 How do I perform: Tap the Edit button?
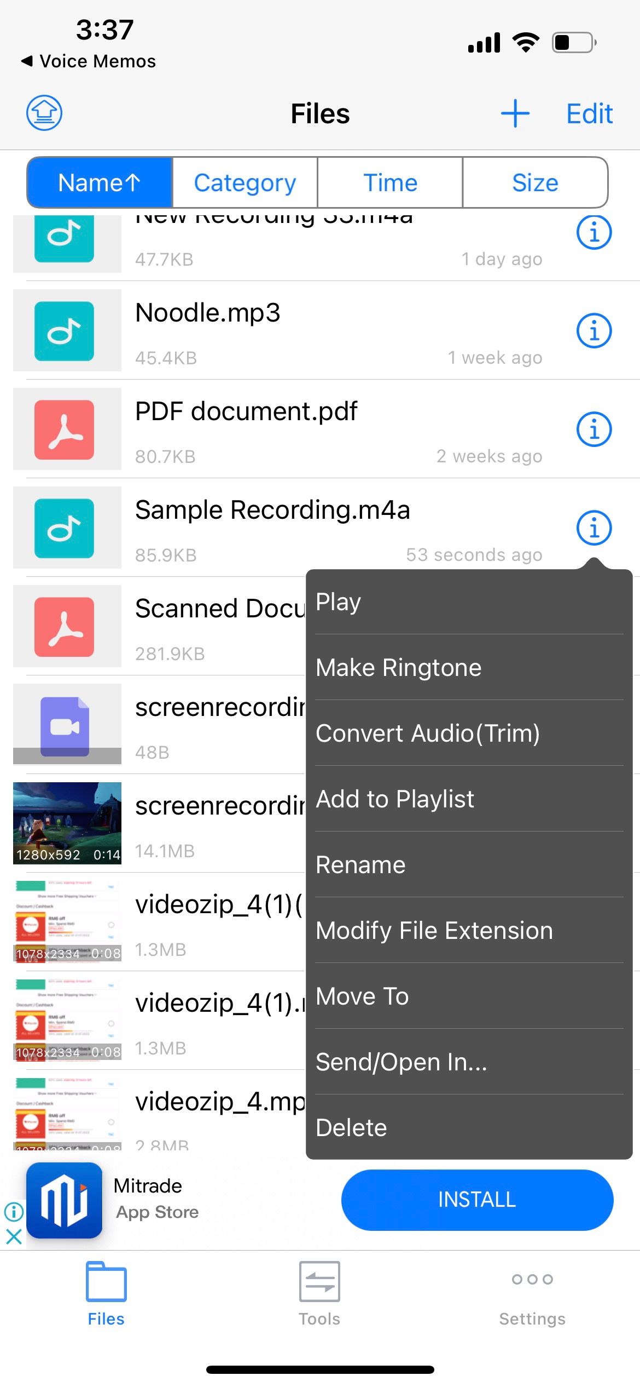click(x=589, y=114)
